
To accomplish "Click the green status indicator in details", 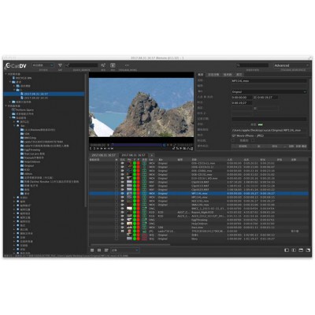I will point(260,124).
